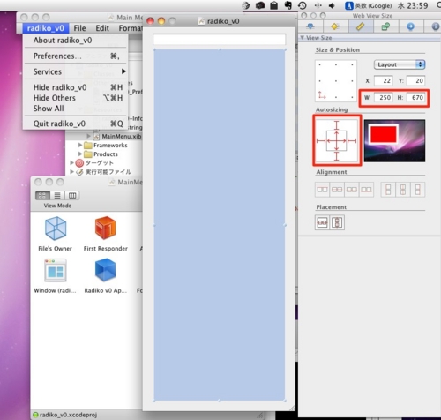Image resolution: width=441 pixels, height=420 pixels.
Task: Choose Show All menu item
Action: click(75, 109)
